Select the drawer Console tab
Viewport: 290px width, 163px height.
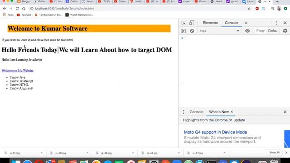tap(196, 112)
